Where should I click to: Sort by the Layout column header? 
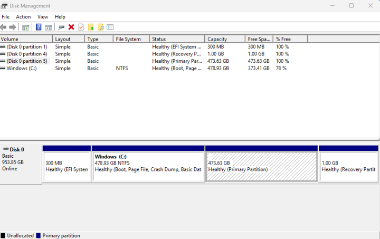point(69,39)
